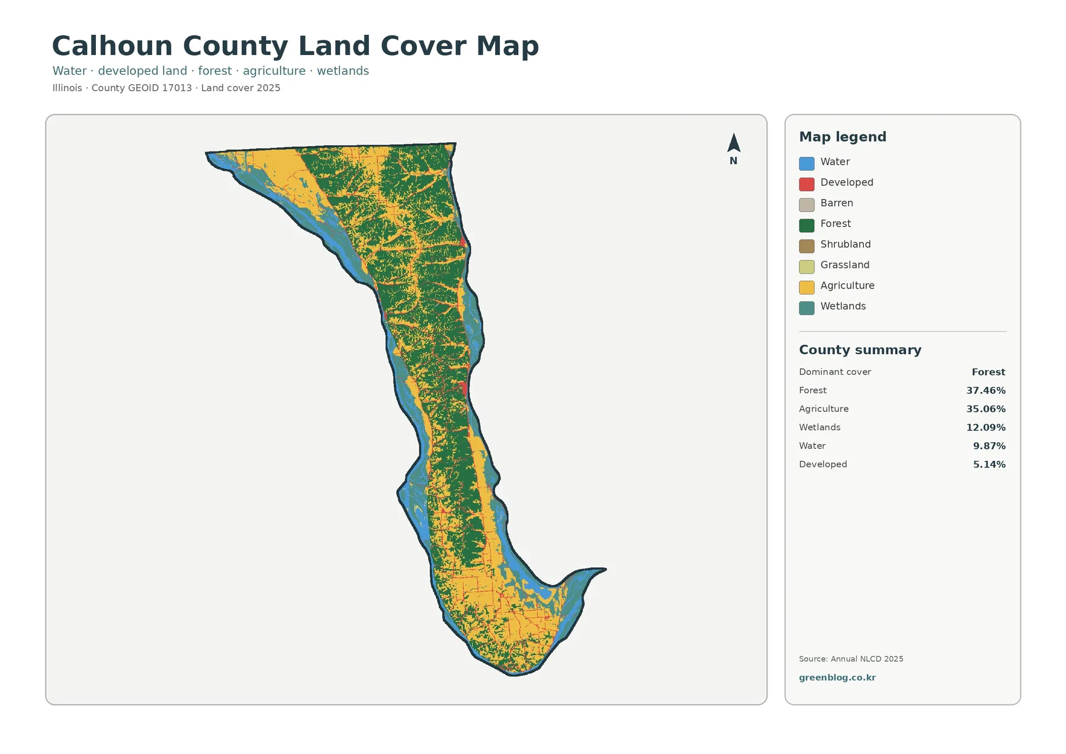1066x754 pixels.
Task: Click the Shrubland brown legend swatch
Action: coord(807,246)
